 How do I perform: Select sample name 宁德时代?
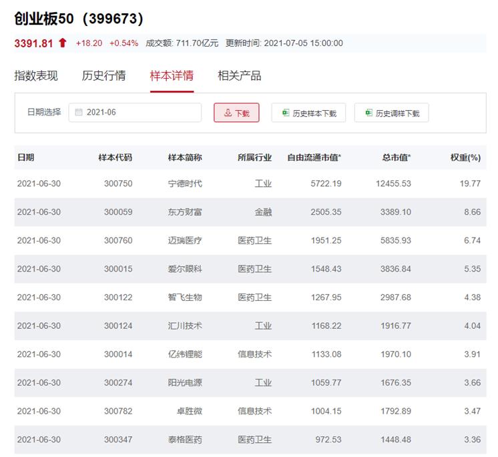point(185,183)
